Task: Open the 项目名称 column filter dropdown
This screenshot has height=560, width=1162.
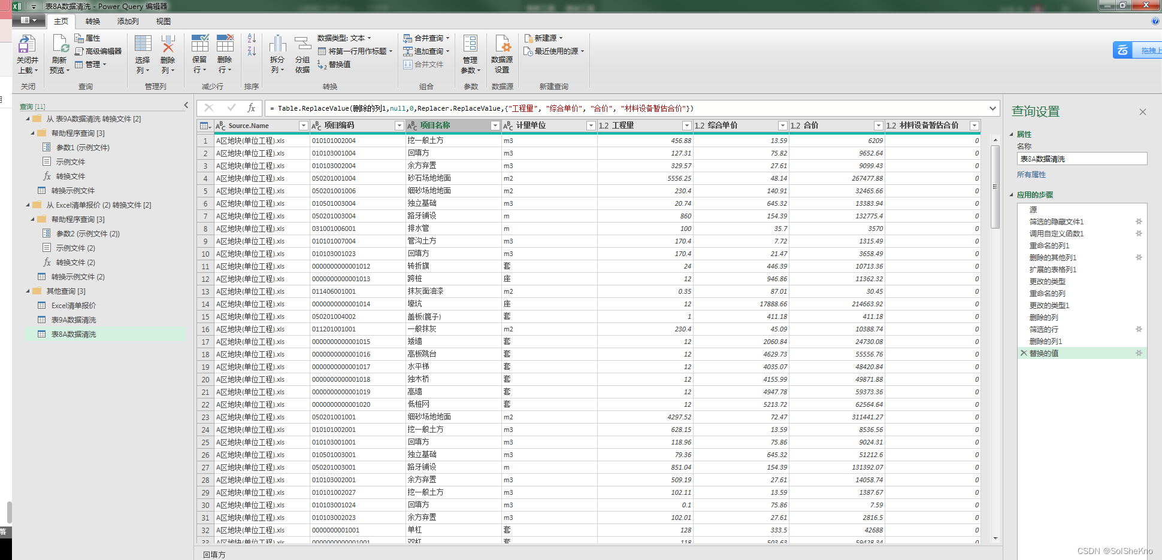Action: click(495, 126)
